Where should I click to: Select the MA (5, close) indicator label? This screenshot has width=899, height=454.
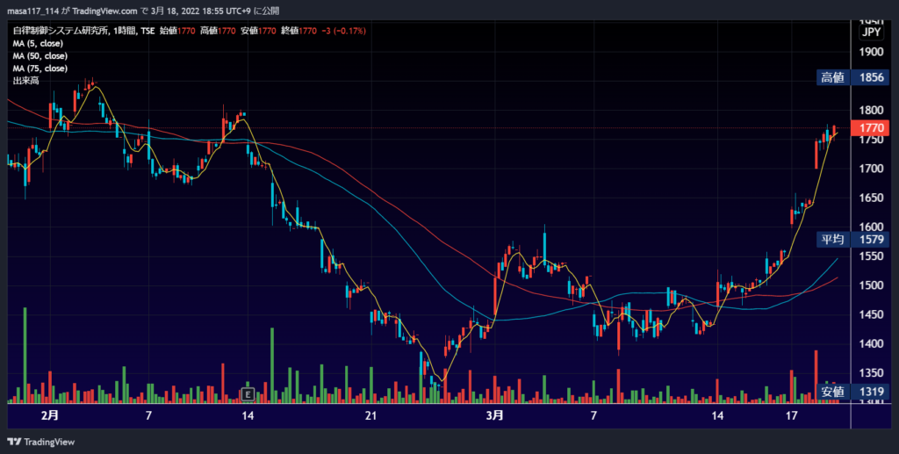coord(38,44)
